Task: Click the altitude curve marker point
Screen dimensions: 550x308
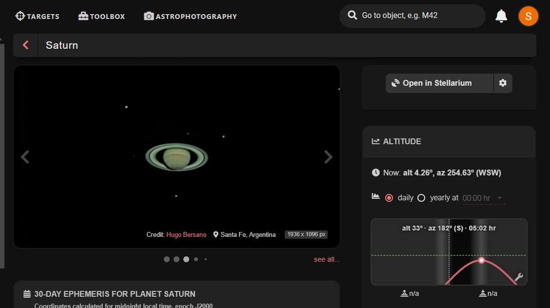Action: coord(482,260)
